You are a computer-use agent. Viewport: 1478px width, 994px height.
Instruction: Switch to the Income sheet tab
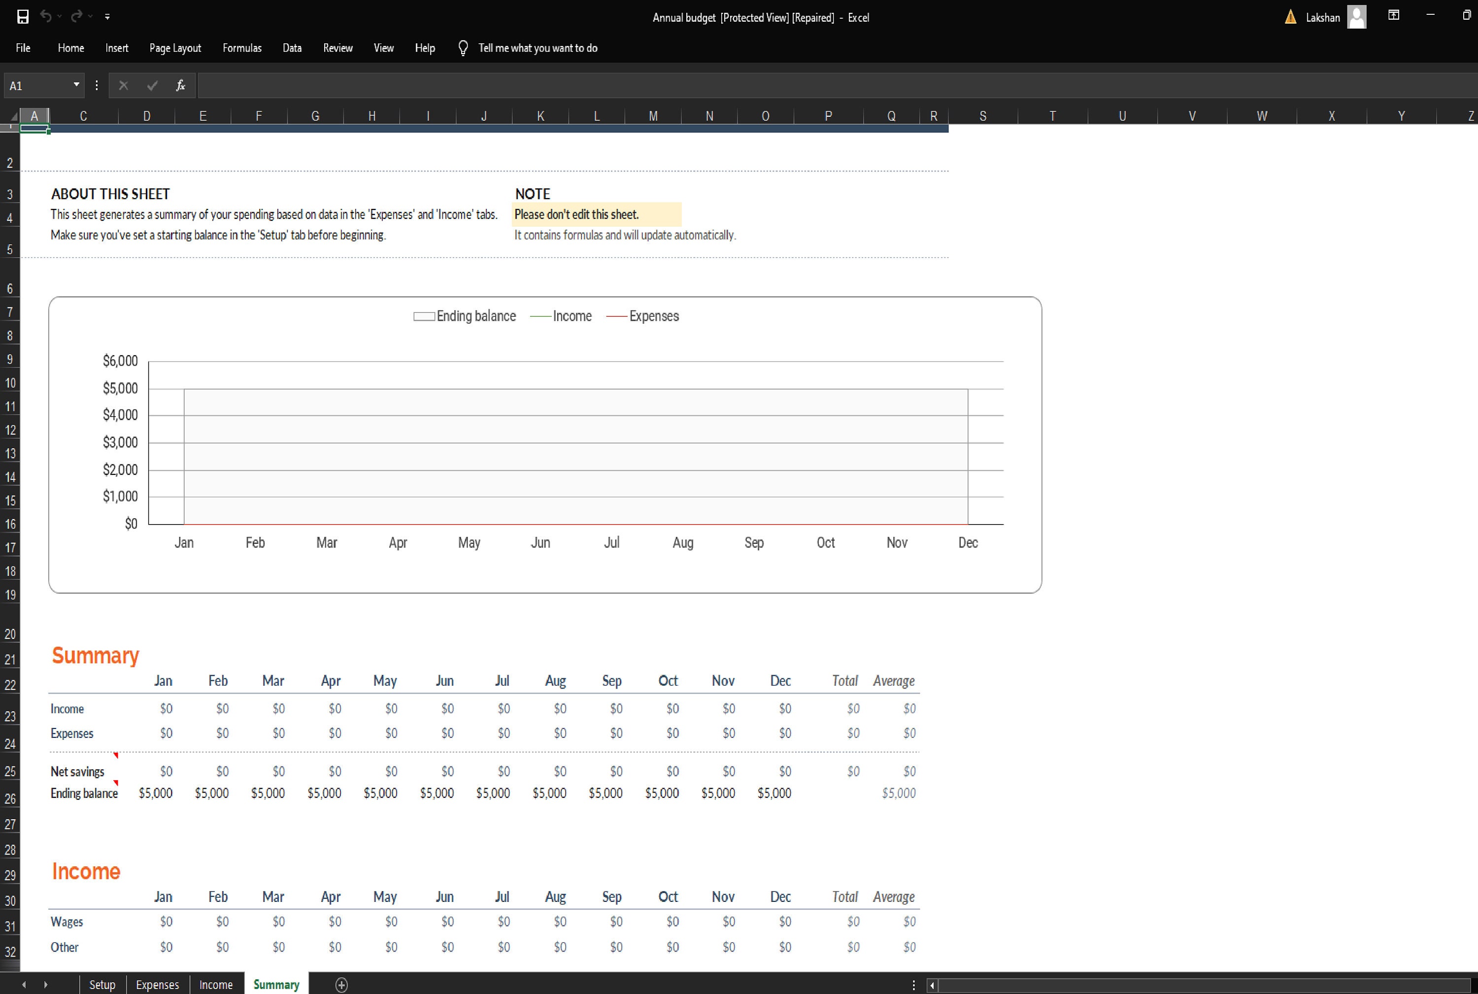pos(216,985)
